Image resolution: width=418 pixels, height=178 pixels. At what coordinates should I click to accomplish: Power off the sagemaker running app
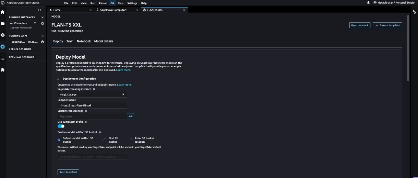pos(42,42)
